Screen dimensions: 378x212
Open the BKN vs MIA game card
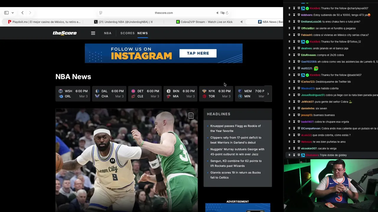[x=180, y=94]
